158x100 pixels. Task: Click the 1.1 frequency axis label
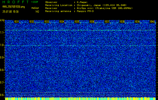pyautogui.click(x=2, y=32)
